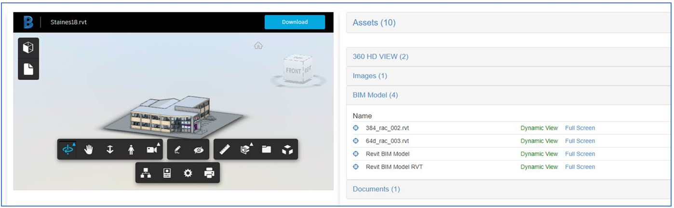Open Dynamic View for 64d_rac_003.rvt
Viewport: 674px width, 208px height.
tap(539, 141)
